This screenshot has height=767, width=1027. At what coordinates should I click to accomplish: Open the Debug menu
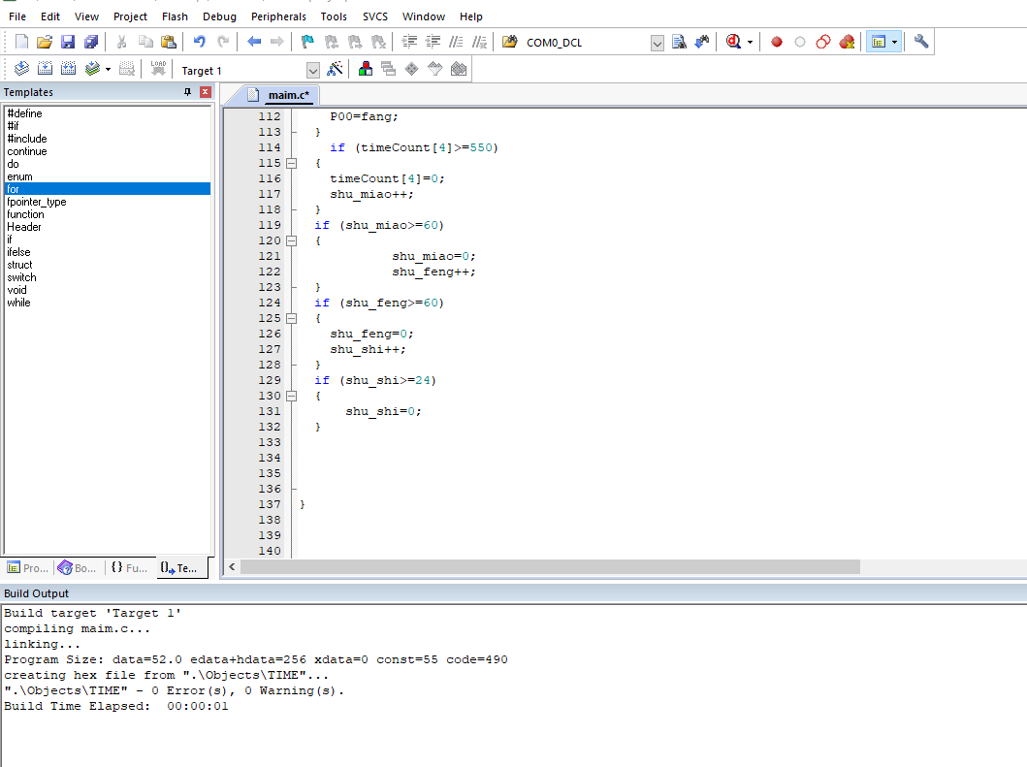pyautogui.click(x=219, y=16)
